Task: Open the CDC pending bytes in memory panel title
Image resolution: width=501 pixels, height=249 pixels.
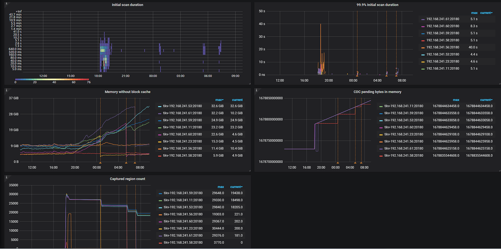Action: point(378,92)
